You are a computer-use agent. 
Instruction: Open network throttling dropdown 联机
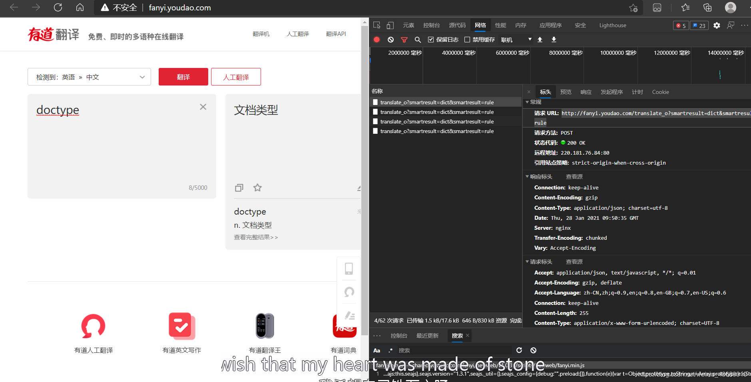click(x=516, y=40)
